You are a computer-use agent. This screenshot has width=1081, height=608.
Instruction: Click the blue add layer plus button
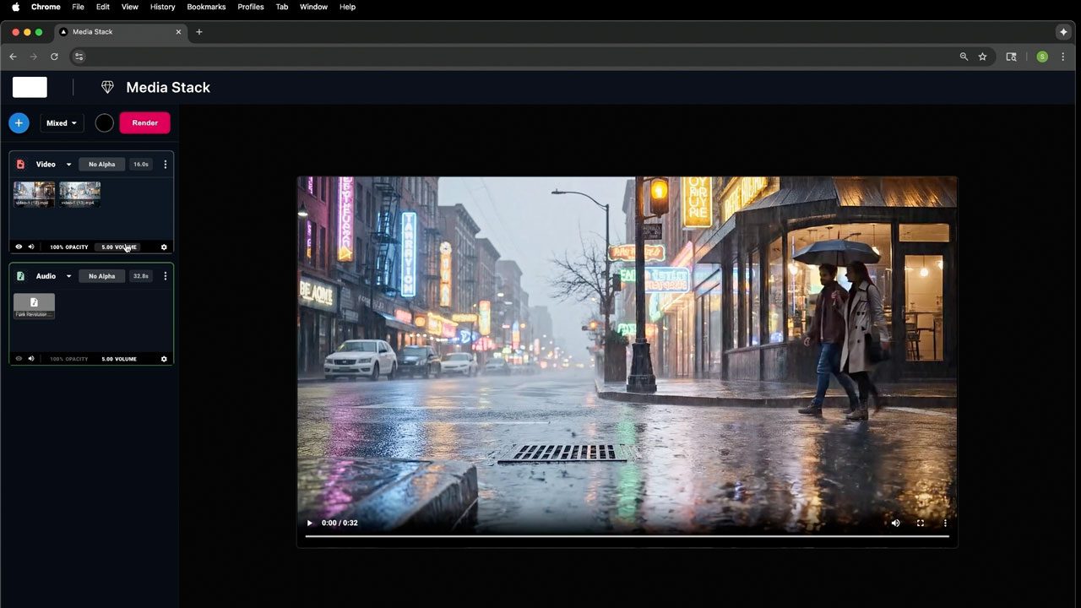pos(19,123)
